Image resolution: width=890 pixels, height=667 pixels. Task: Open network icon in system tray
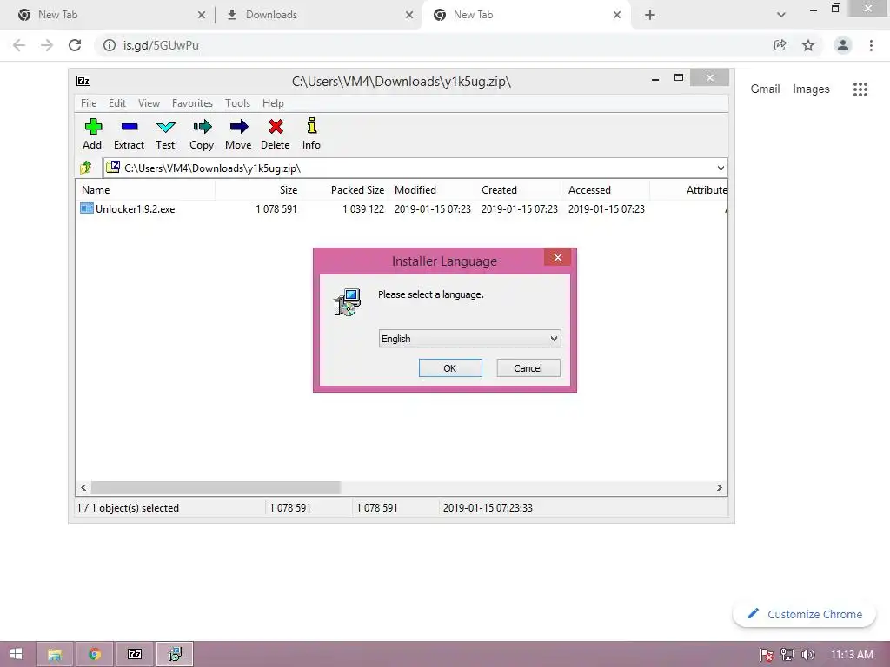click(787, 655)
